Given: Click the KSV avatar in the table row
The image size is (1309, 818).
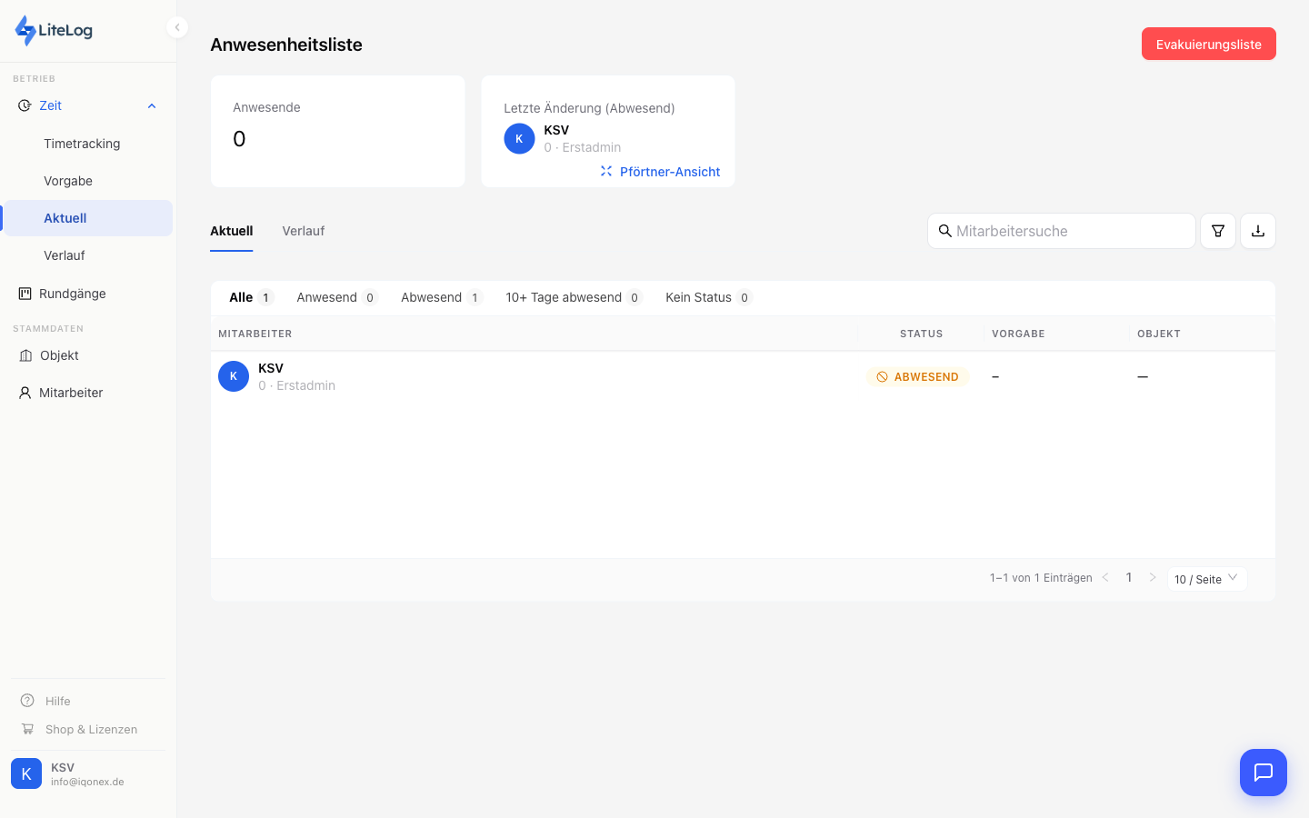Looking at the screenshot, I should click(x=234, y=376).
